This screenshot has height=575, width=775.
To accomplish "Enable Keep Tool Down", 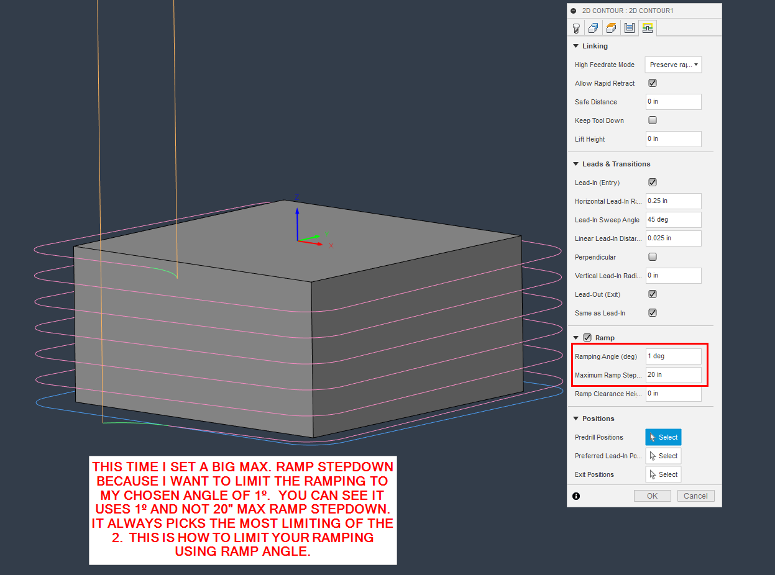I will click(652, 120).
